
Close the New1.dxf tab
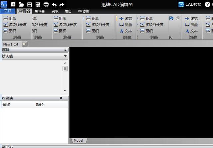(24, 44)
